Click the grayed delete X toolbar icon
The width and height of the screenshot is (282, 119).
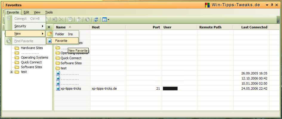coord(61,19)
